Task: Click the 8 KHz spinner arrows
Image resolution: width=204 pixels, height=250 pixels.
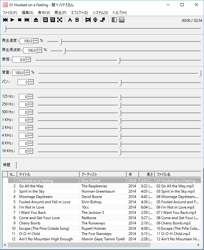Action: point(31,144)
